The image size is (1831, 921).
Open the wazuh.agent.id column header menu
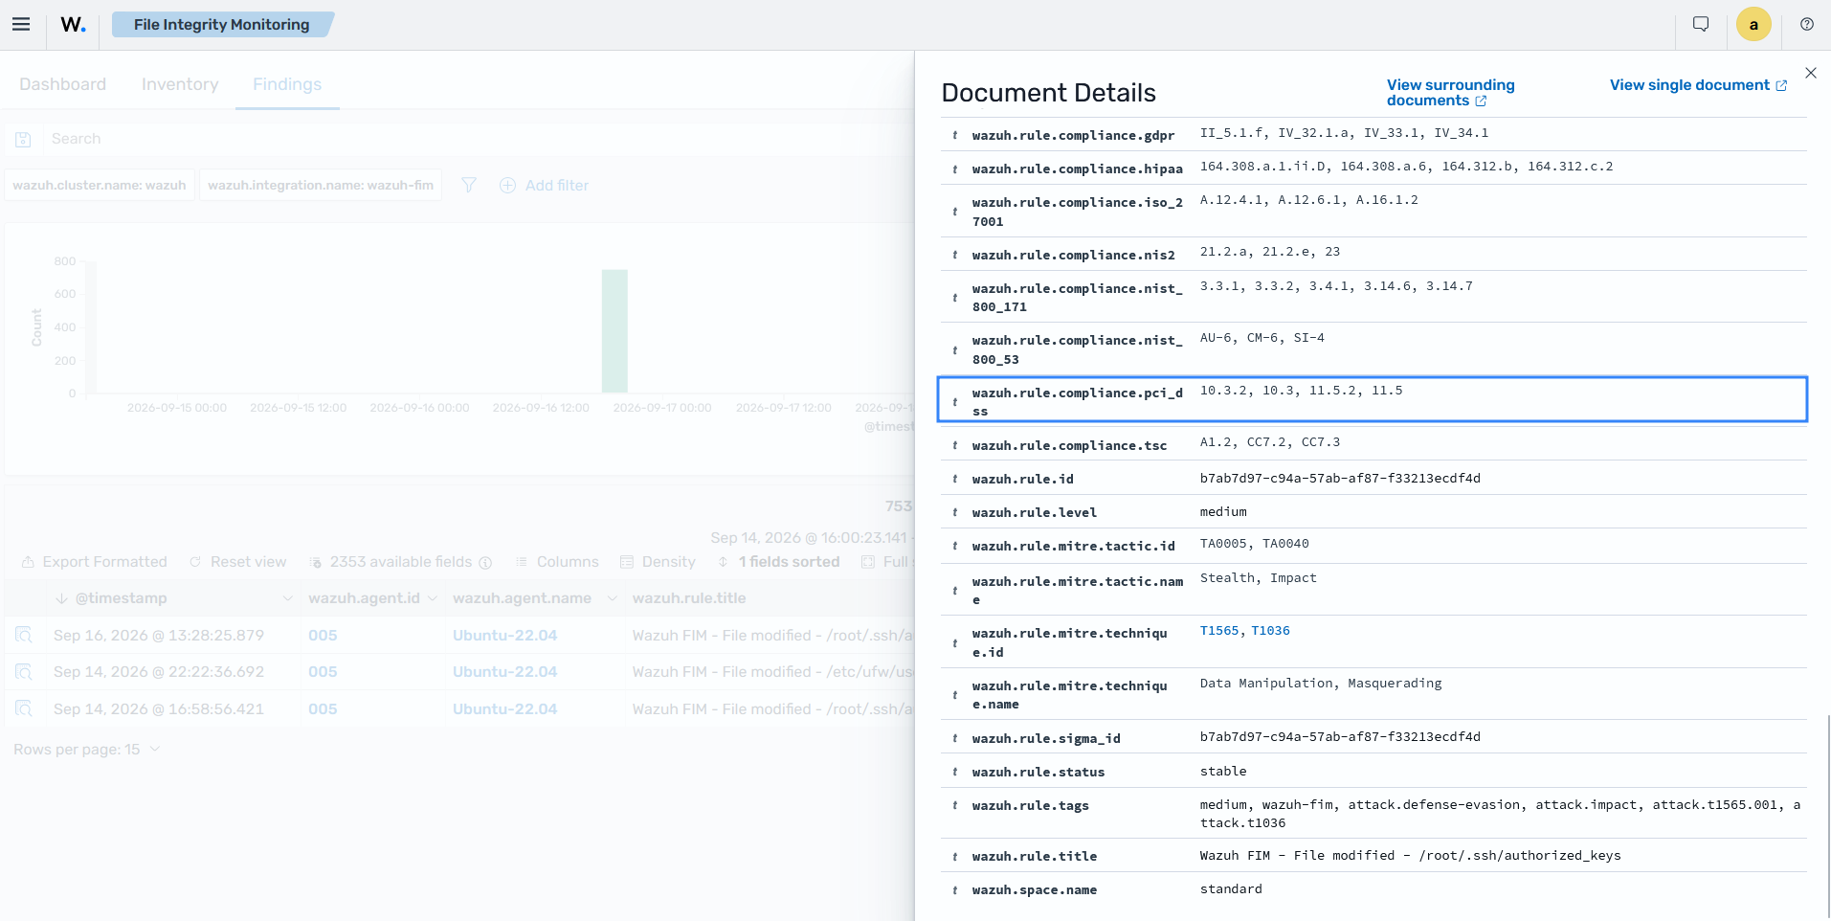tap(433, 598)
